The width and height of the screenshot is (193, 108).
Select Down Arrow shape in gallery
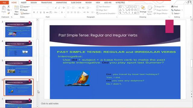132,10
